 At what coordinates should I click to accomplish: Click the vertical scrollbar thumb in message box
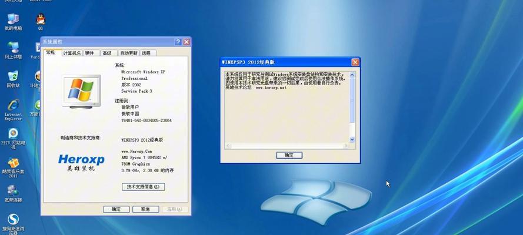click(x=352, y=100)
